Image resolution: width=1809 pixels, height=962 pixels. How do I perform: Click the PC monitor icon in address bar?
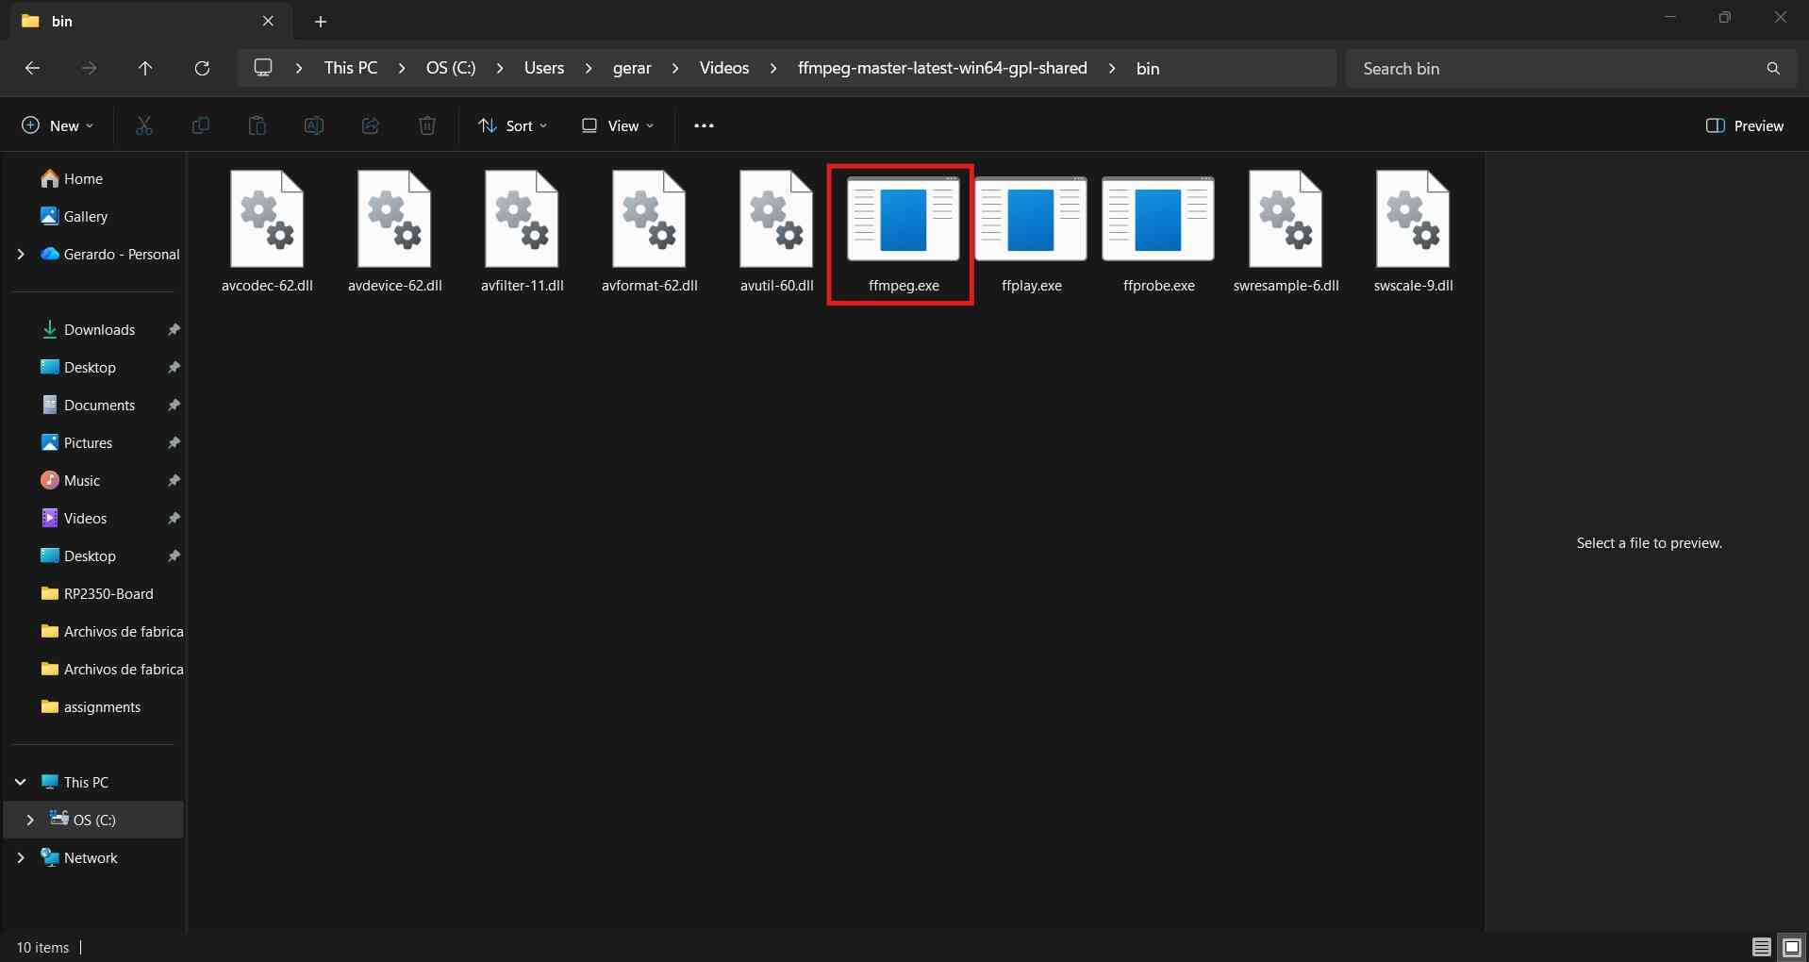(x=263, y=68)
